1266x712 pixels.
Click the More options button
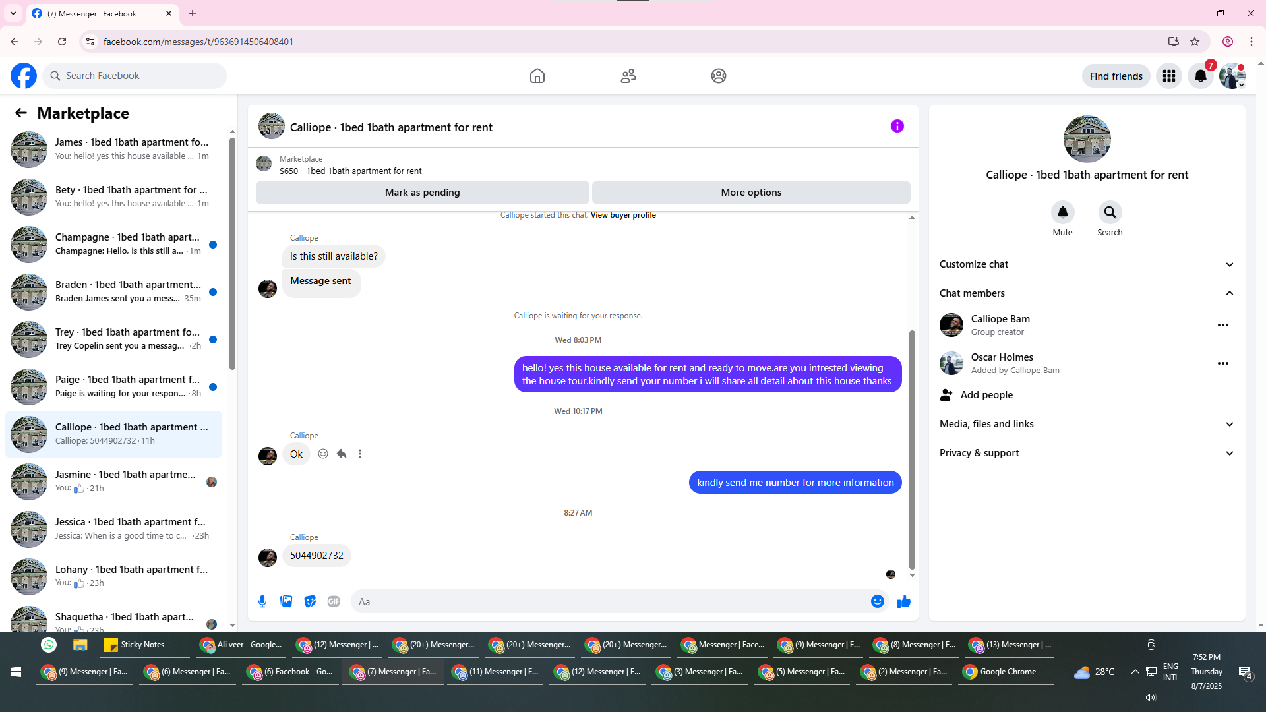click(x=751, y=193)
